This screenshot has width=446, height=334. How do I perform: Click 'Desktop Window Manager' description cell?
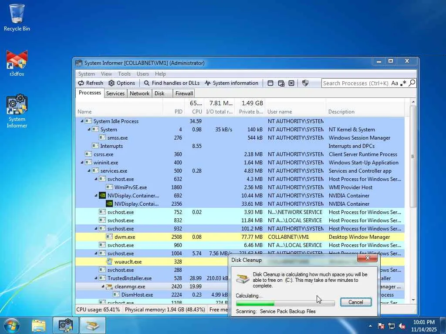click(x=359, y=237)
